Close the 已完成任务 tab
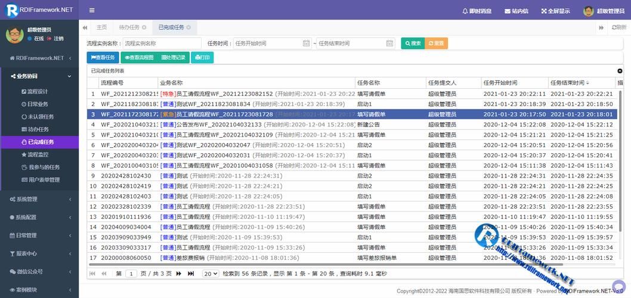This screenshot has height=298, width=631. point(188,27)
